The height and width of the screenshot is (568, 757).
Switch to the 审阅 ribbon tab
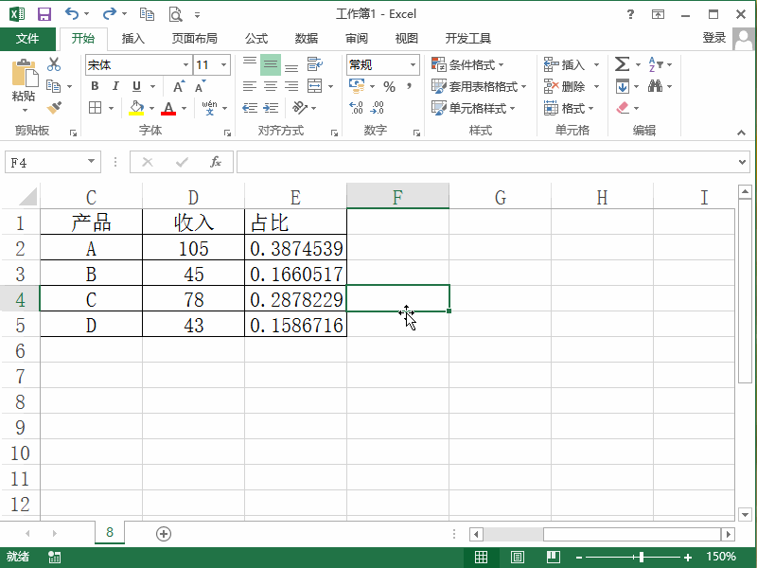pyautogui.click(x=357, y=38)
